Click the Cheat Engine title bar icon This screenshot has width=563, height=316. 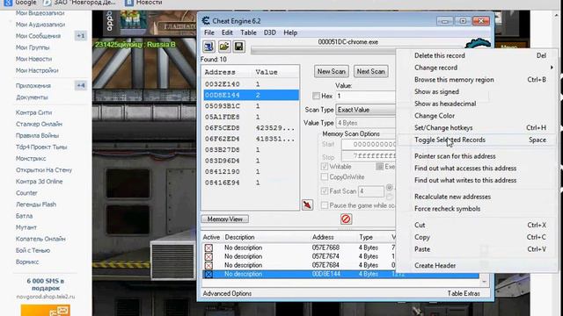[x=206, y=21]
